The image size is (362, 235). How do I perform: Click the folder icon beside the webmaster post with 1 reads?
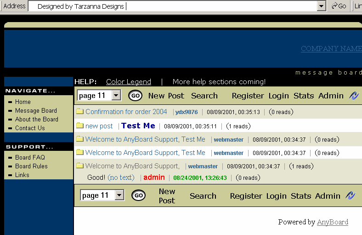coord(80,166)
